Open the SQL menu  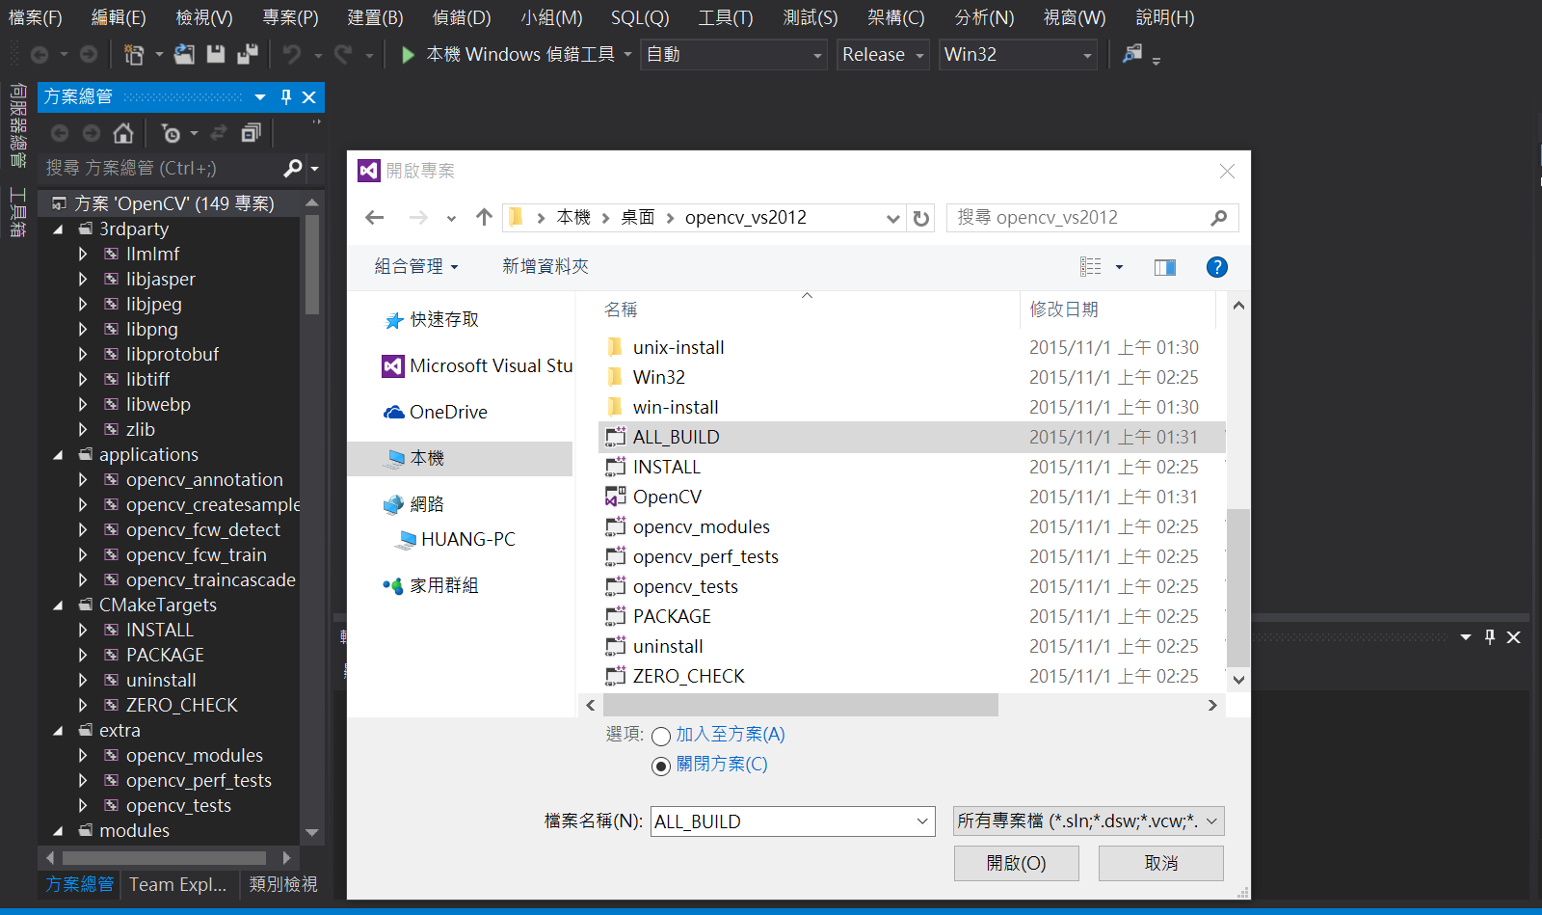pos(640,17)
